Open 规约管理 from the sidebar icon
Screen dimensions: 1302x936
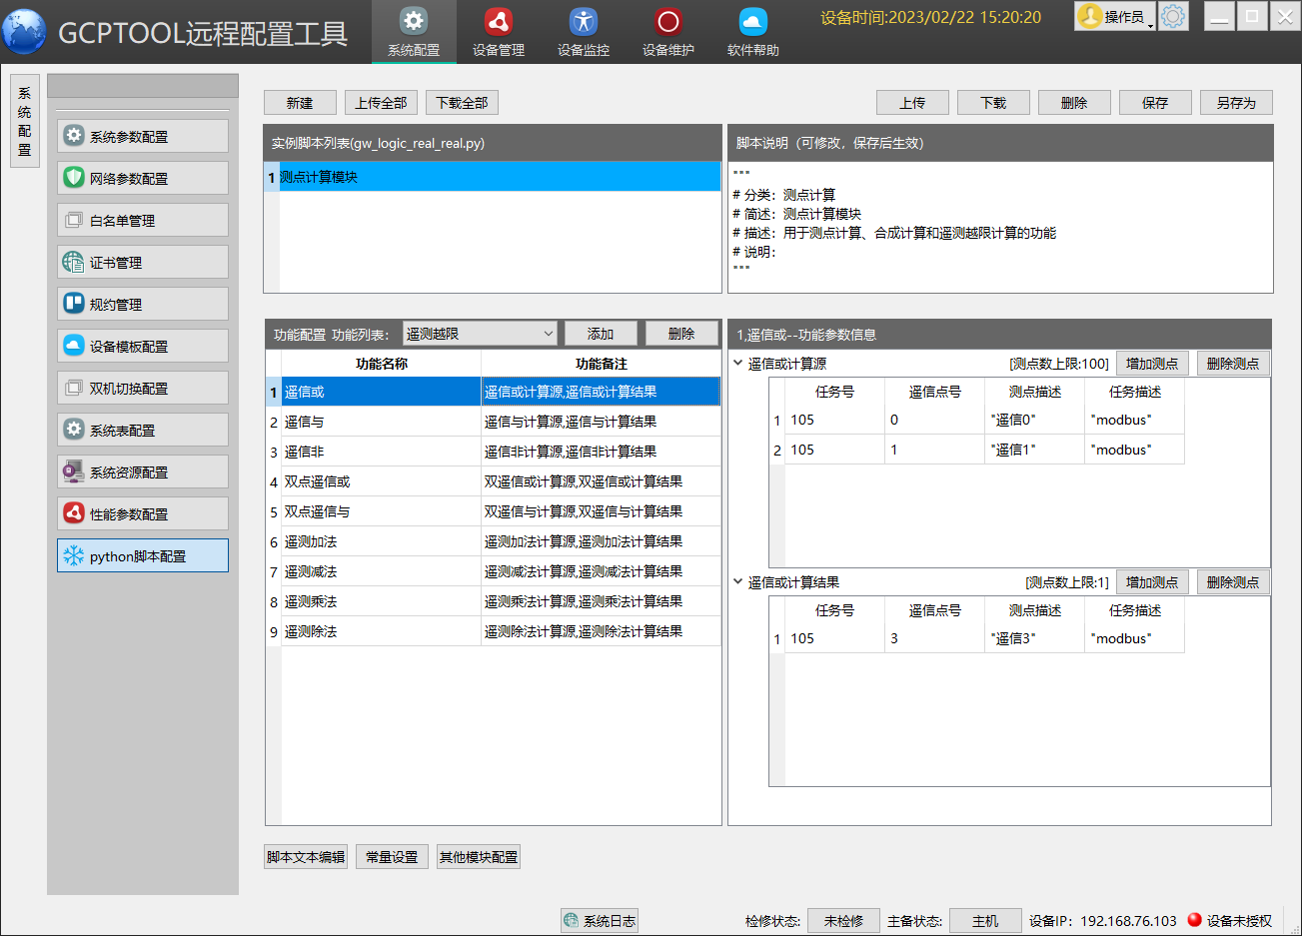pos(74,304)
